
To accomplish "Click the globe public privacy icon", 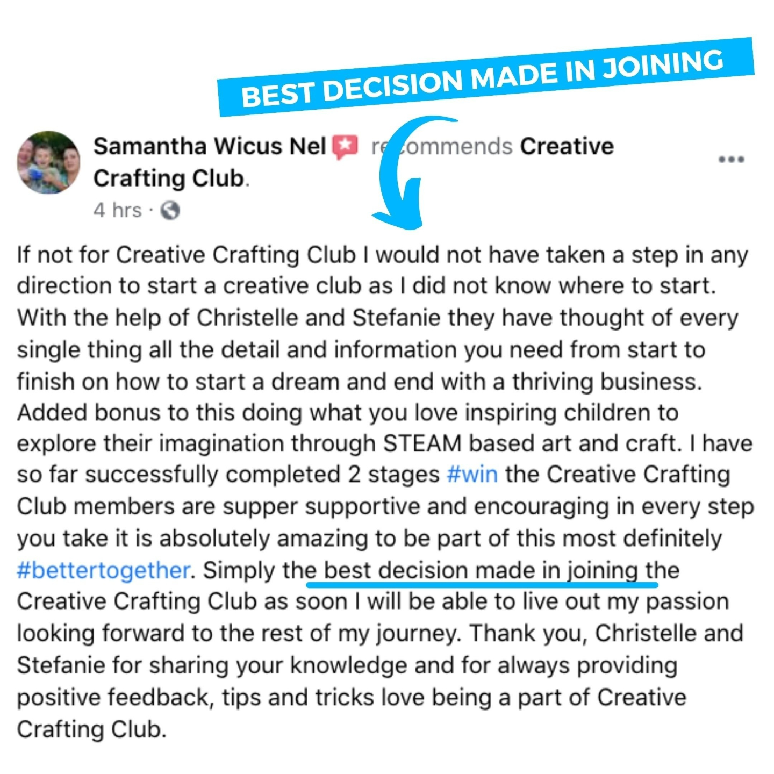I will (x=170, y=210).
